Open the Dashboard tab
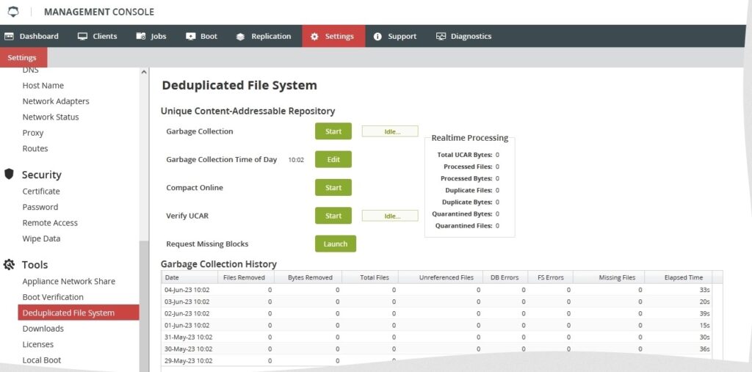 click(x=32, y=37)
